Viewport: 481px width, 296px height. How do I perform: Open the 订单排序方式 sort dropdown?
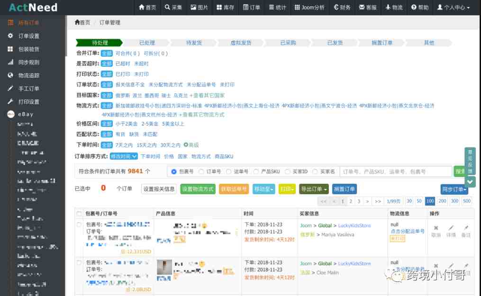124,156
